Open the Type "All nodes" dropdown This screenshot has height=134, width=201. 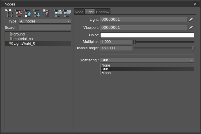tap(45, 21)
